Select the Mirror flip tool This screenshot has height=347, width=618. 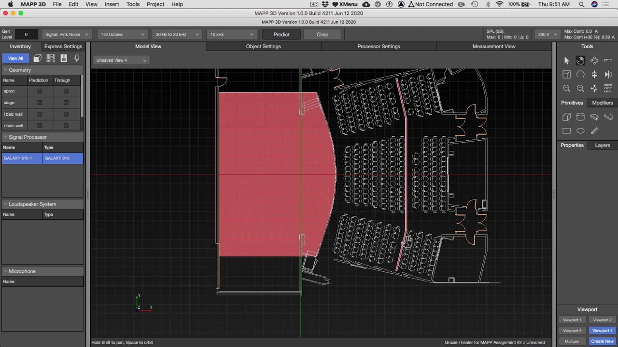pos(608,74)
